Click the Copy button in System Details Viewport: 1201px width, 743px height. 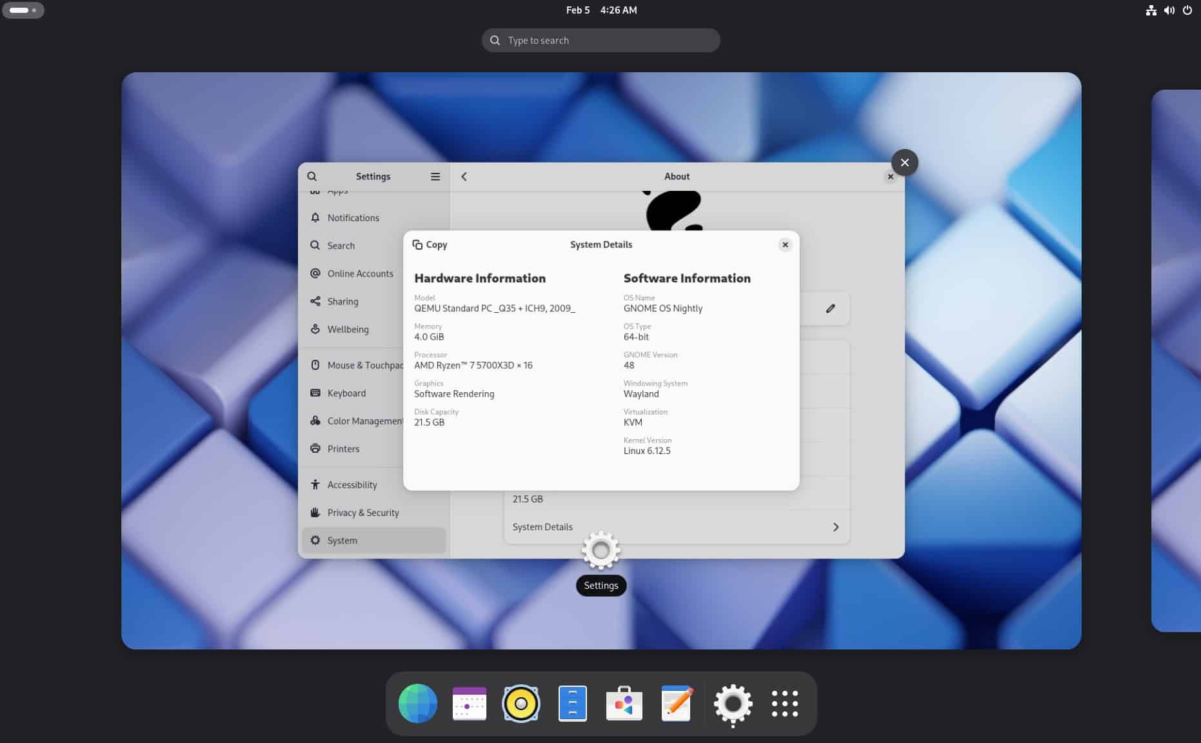(430, 244)
